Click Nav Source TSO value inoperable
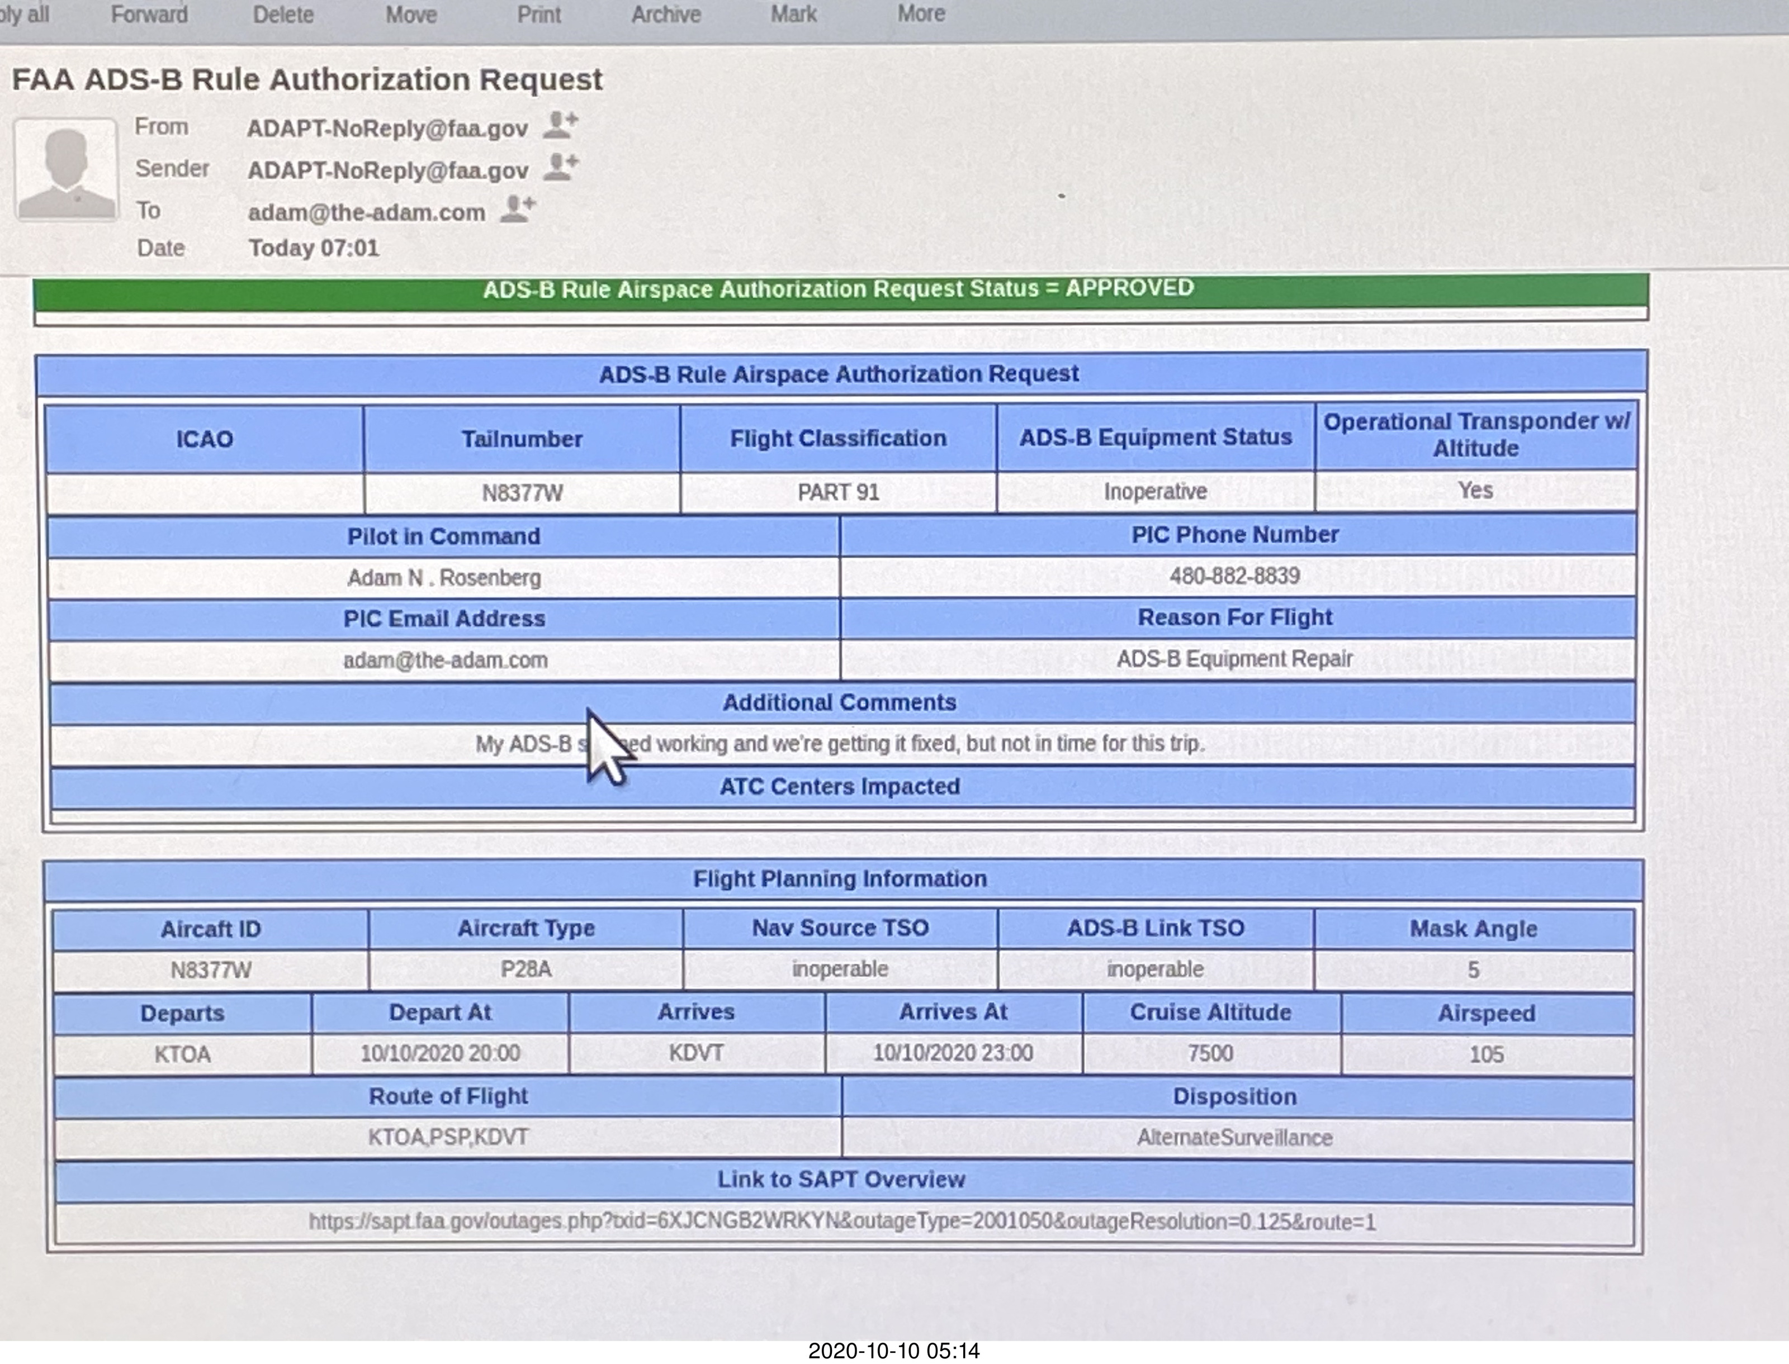This screenshot has height=1364, width=1789. (x=840, y=968)
